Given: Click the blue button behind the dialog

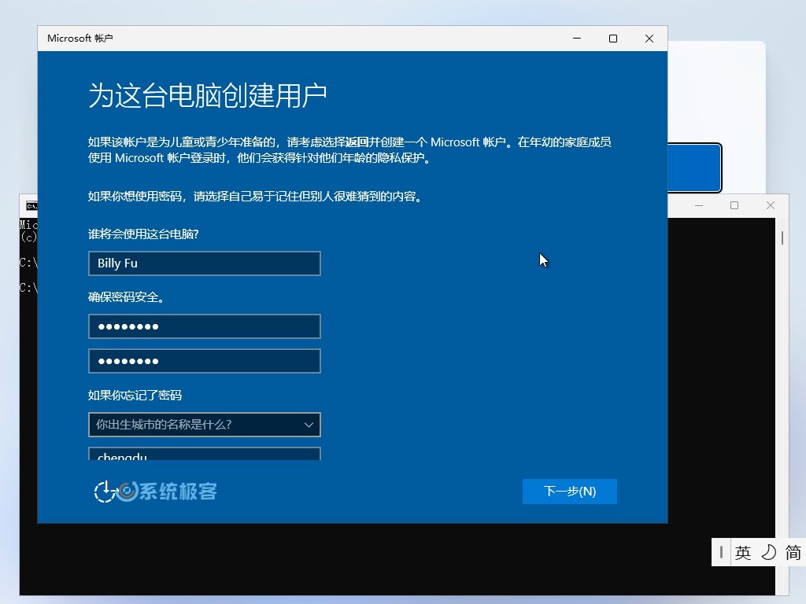Looking at the screenshot, I should (694, 168).
